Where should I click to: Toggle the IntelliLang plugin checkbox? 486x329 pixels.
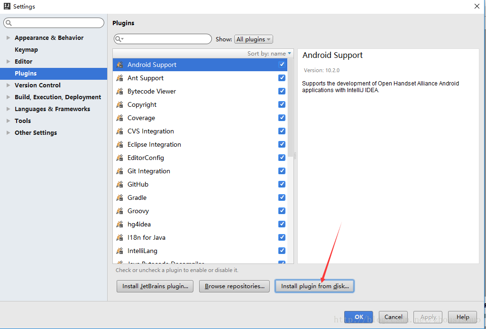pos(282,251)
